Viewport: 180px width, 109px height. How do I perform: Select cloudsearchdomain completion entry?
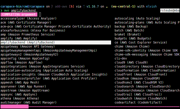pos(147,90)
